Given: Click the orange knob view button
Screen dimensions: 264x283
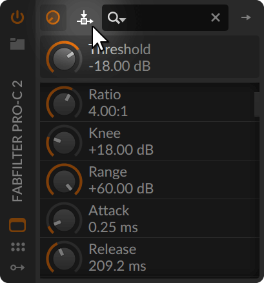Looking at the screenshot, I should click(x=53, y=17).
